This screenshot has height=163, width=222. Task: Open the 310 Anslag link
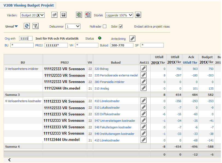coord(102,88)
